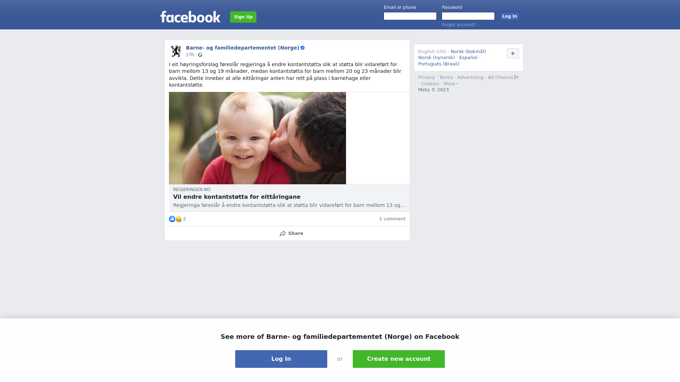Open the 1 comment thread

pyautogui.click(x=392, y=219)
